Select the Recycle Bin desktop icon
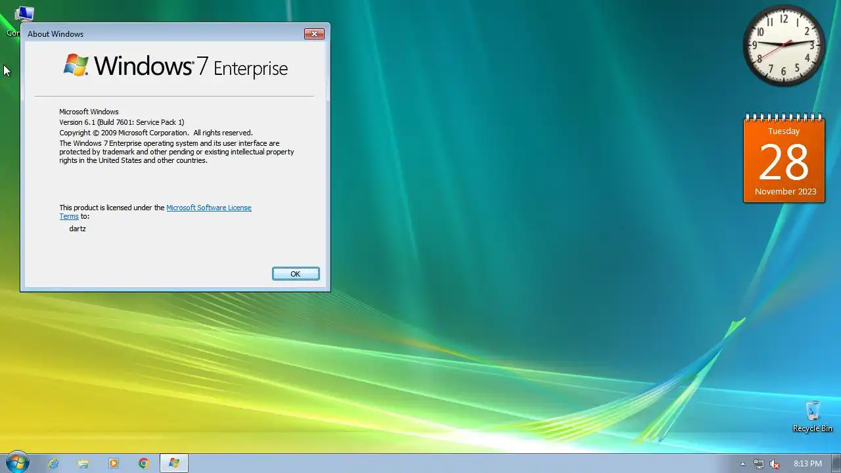Image resolution: width=841 pixels, height=473 pixels. coord(813,417)
